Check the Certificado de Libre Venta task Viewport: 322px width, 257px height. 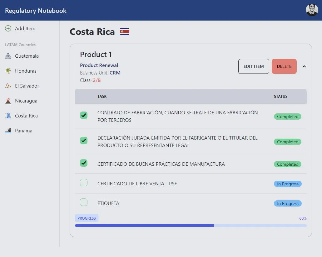84,183
